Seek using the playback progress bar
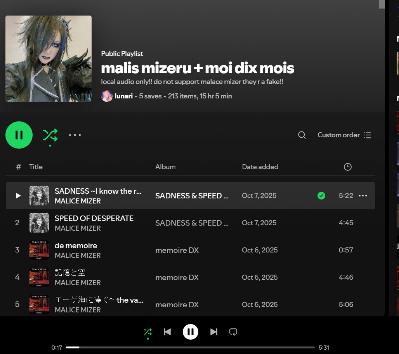399x354 pixels. click(190, 347)
